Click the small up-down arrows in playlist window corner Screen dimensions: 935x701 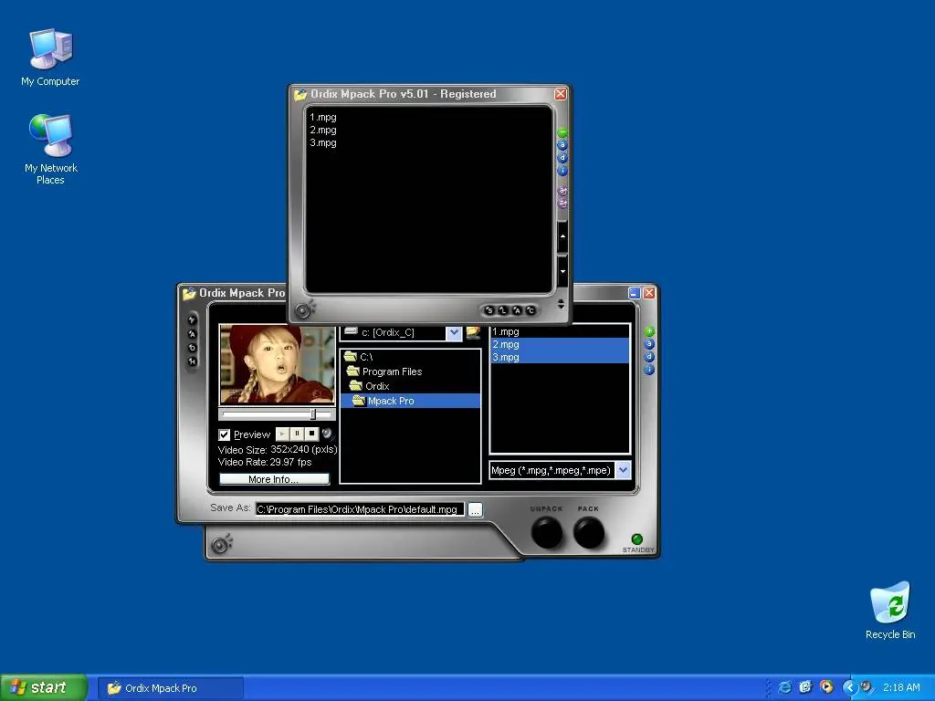(561, 304)
